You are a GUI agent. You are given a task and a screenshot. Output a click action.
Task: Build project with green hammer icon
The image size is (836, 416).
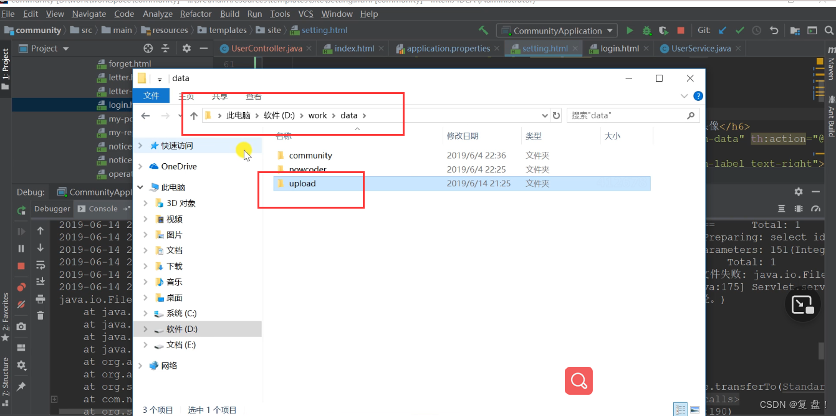tap(483, 30)
